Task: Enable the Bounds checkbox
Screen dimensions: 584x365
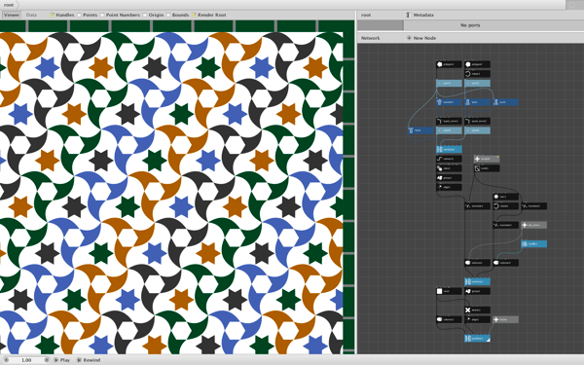Action: click(x=168, y=15)
